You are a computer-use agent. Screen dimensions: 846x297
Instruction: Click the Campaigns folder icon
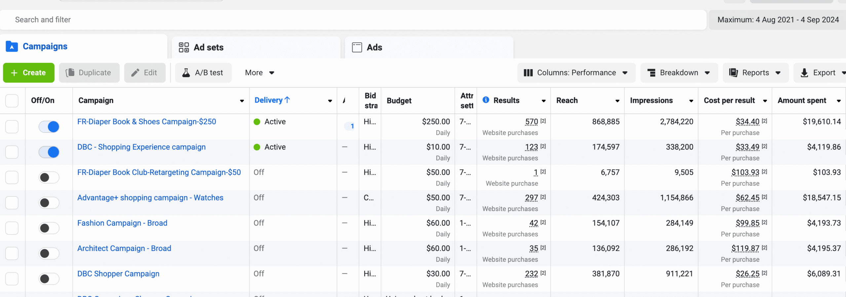click(x=12, y=47)
